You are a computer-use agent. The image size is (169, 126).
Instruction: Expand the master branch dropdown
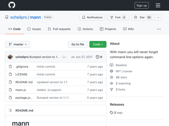click(x=18, y=44)
